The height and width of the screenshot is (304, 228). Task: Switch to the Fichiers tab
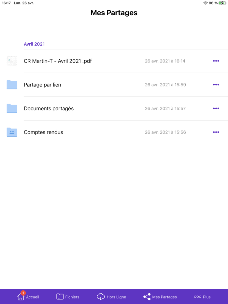(x=68, y=297)
